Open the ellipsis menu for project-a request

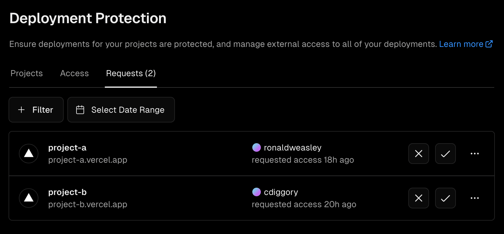click(474, 154)
